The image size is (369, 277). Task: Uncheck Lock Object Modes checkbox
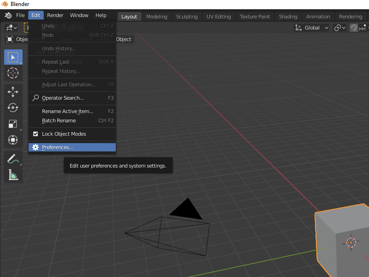[36, 134]
